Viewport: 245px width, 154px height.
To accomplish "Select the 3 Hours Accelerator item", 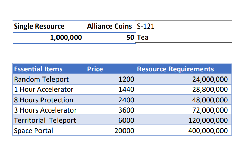I will 45,110.
